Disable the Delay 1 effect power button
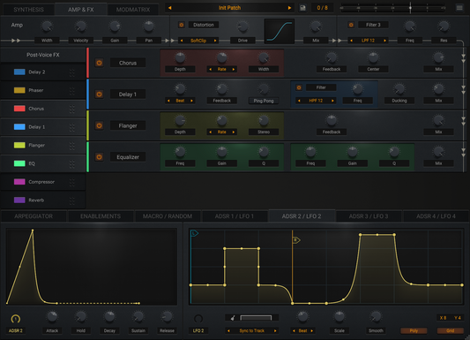470x340 pixels. tap(100, 94)
